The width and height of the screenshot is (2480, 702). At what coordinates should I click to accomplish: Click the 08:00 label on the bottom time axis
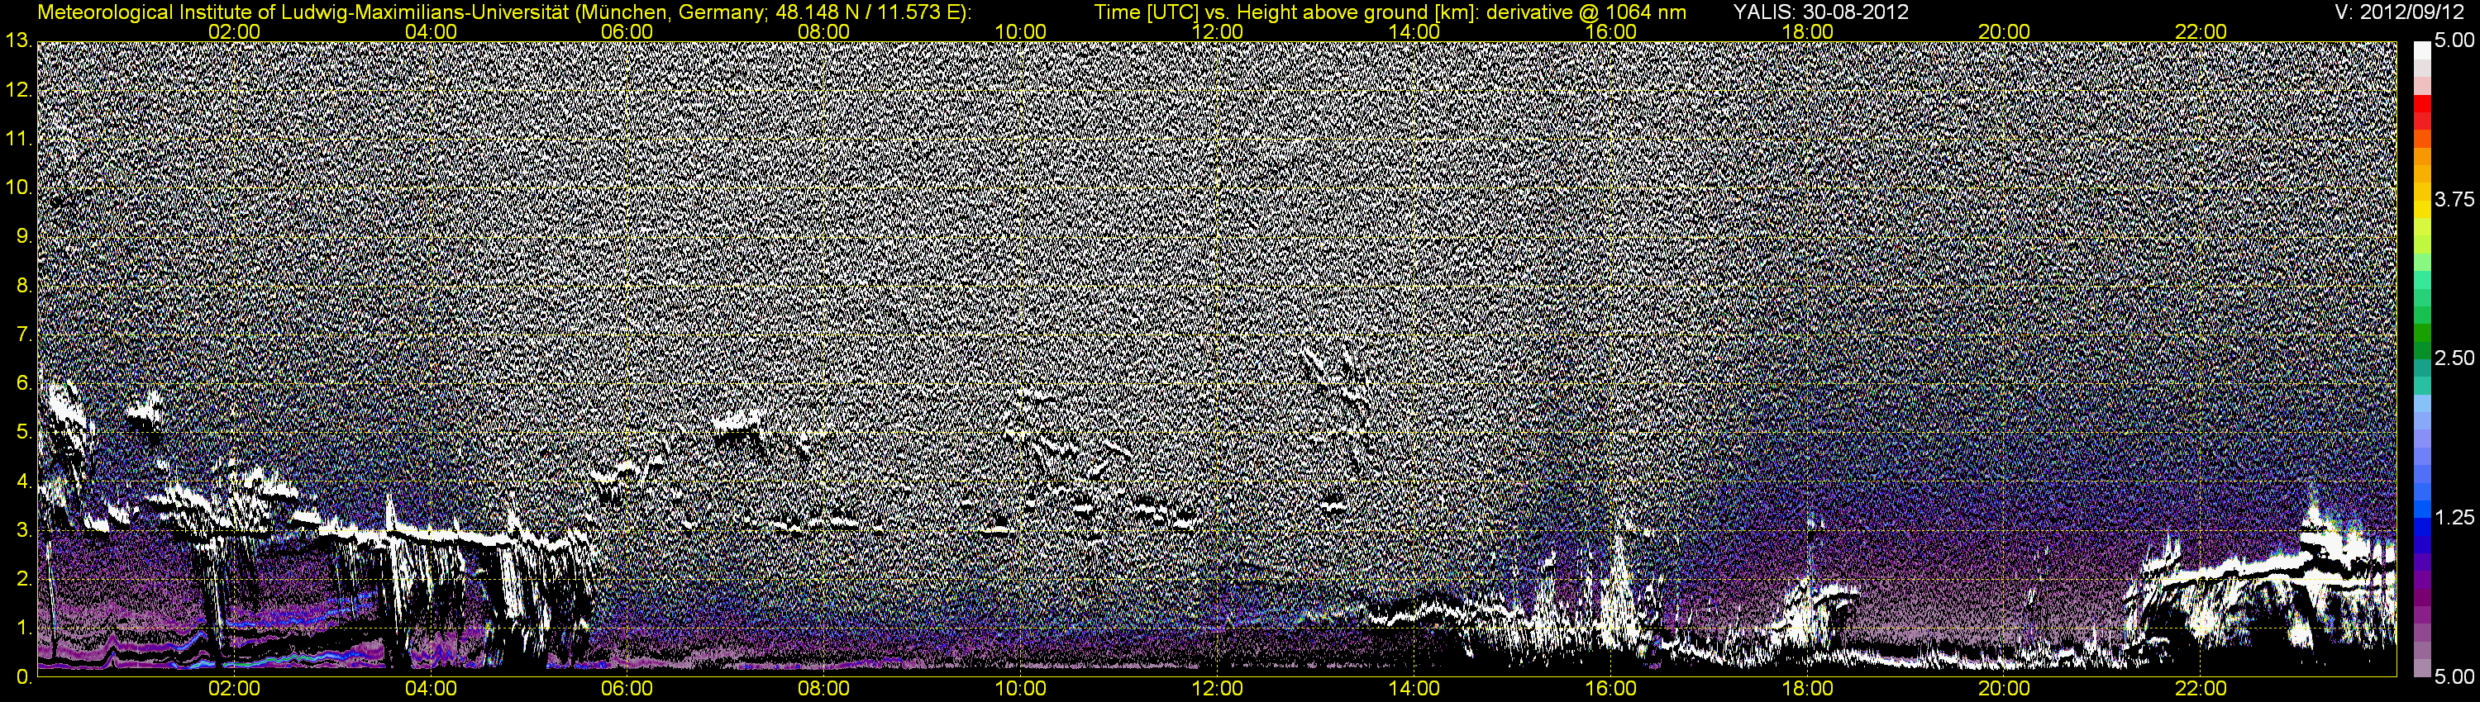(x=824, y=689)
